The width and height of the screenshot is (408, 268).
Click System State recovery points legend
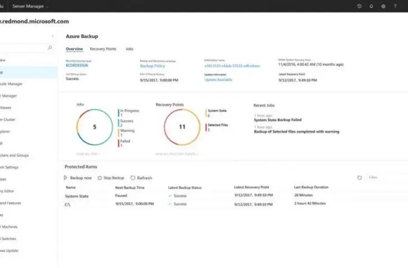coord(216,113)
